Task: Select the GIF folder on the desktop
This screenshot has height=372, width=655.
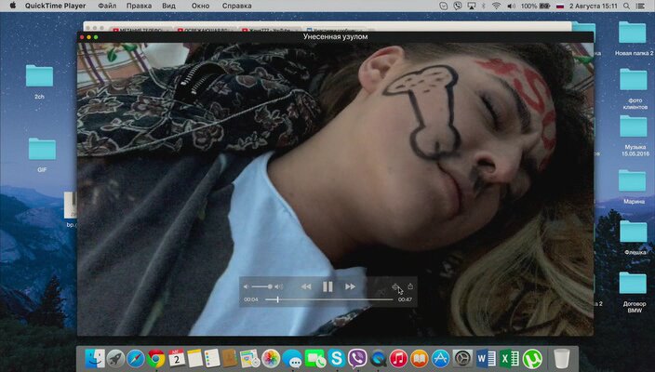Action: 42,151
